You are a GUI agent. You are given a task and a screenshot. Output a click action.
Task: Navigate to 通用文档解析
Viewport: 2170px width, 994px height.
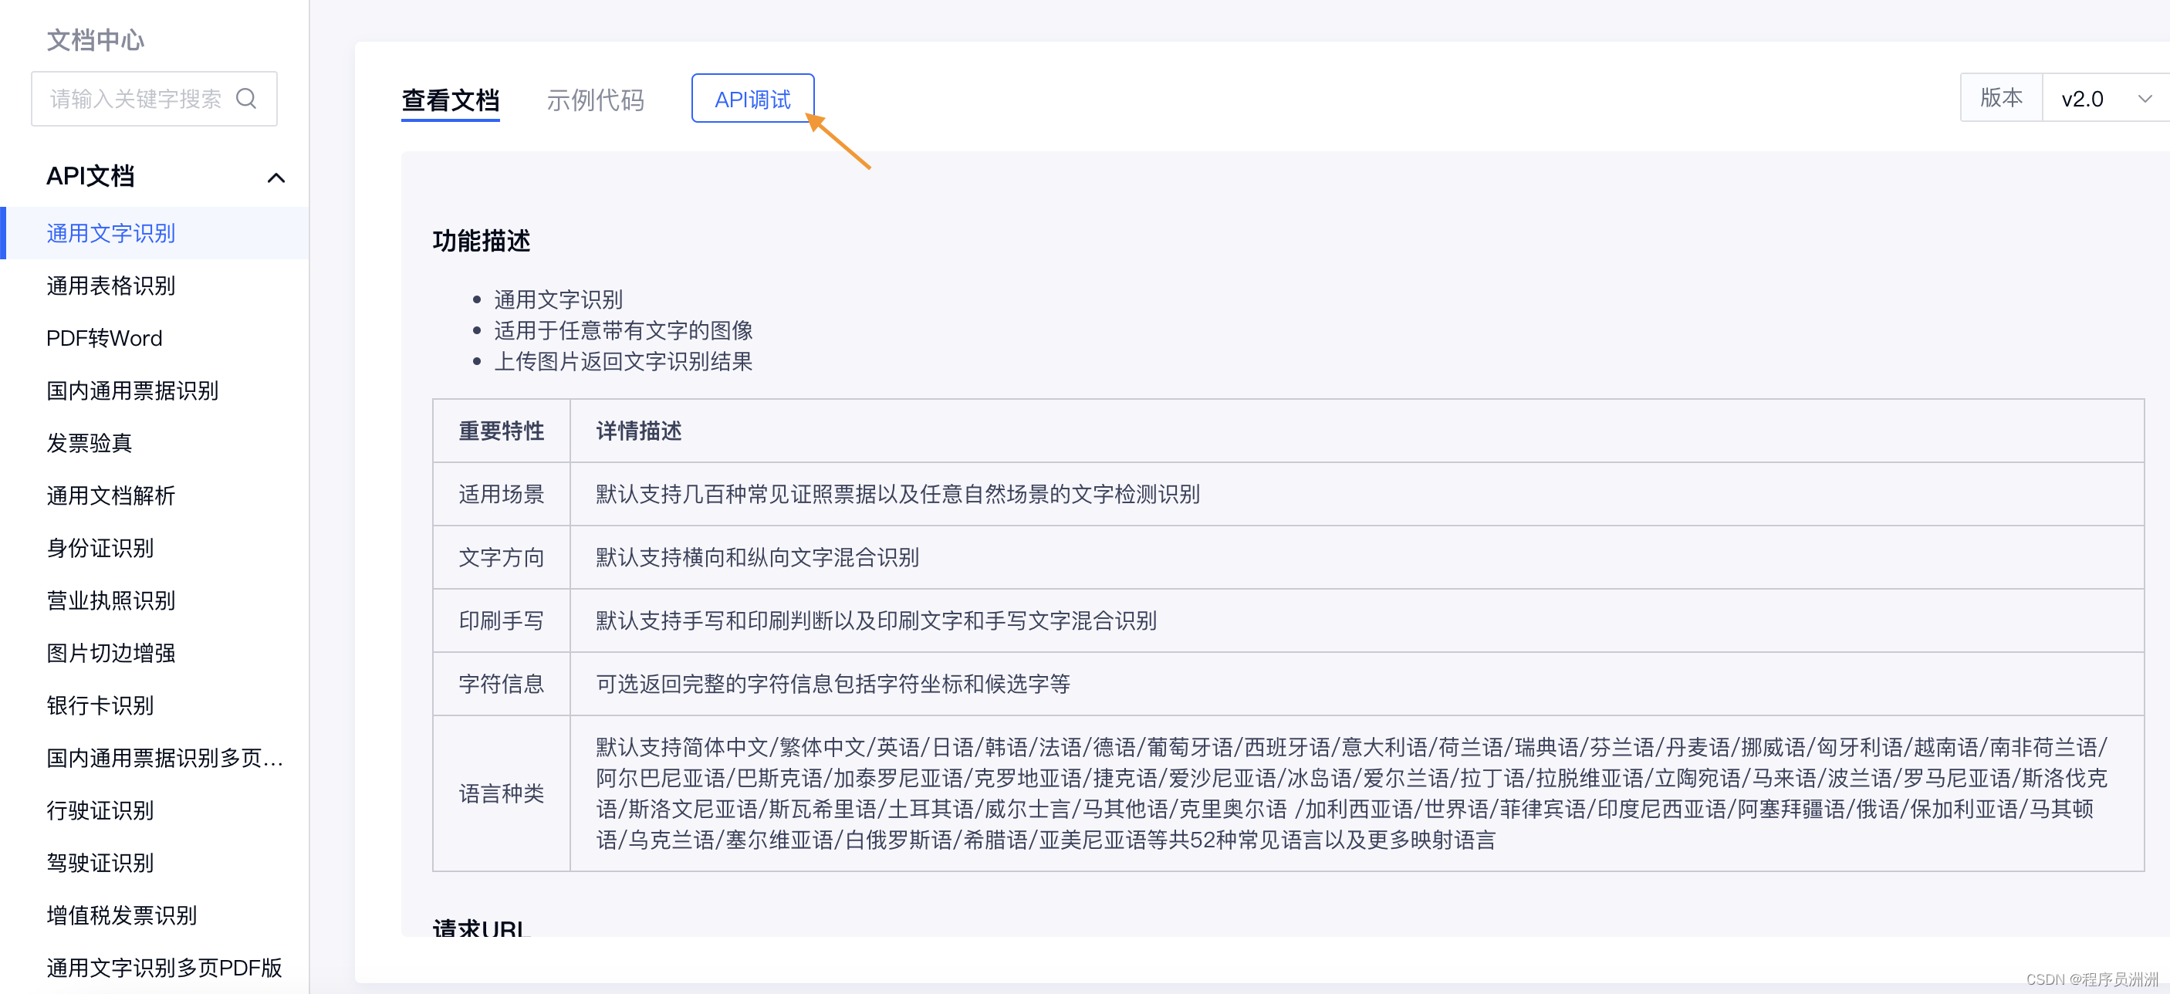tap(110, 495)
